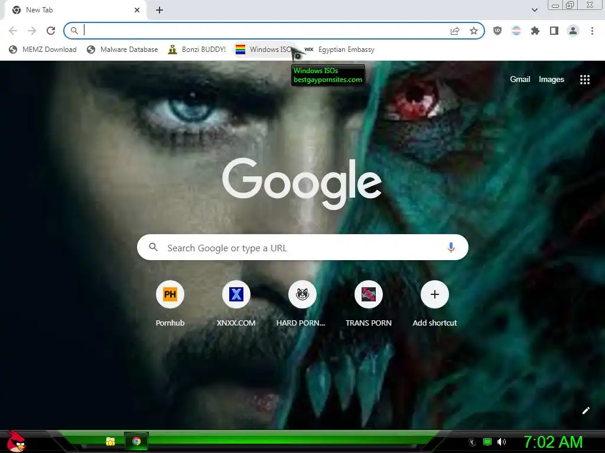
Task: Open a new tab with plus button
Action: pos(160,10)
